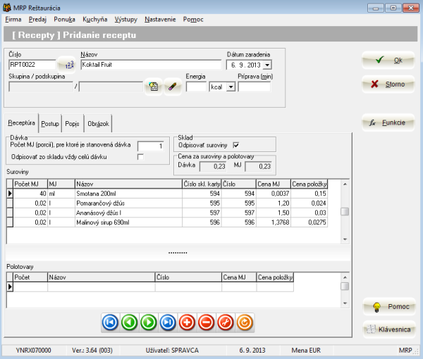The image size is (423, 359).
Task: Cancel with the Storno button
Action: [388, 84]
